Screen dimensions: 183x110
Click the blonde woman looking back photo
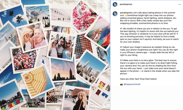coord(76,98)
